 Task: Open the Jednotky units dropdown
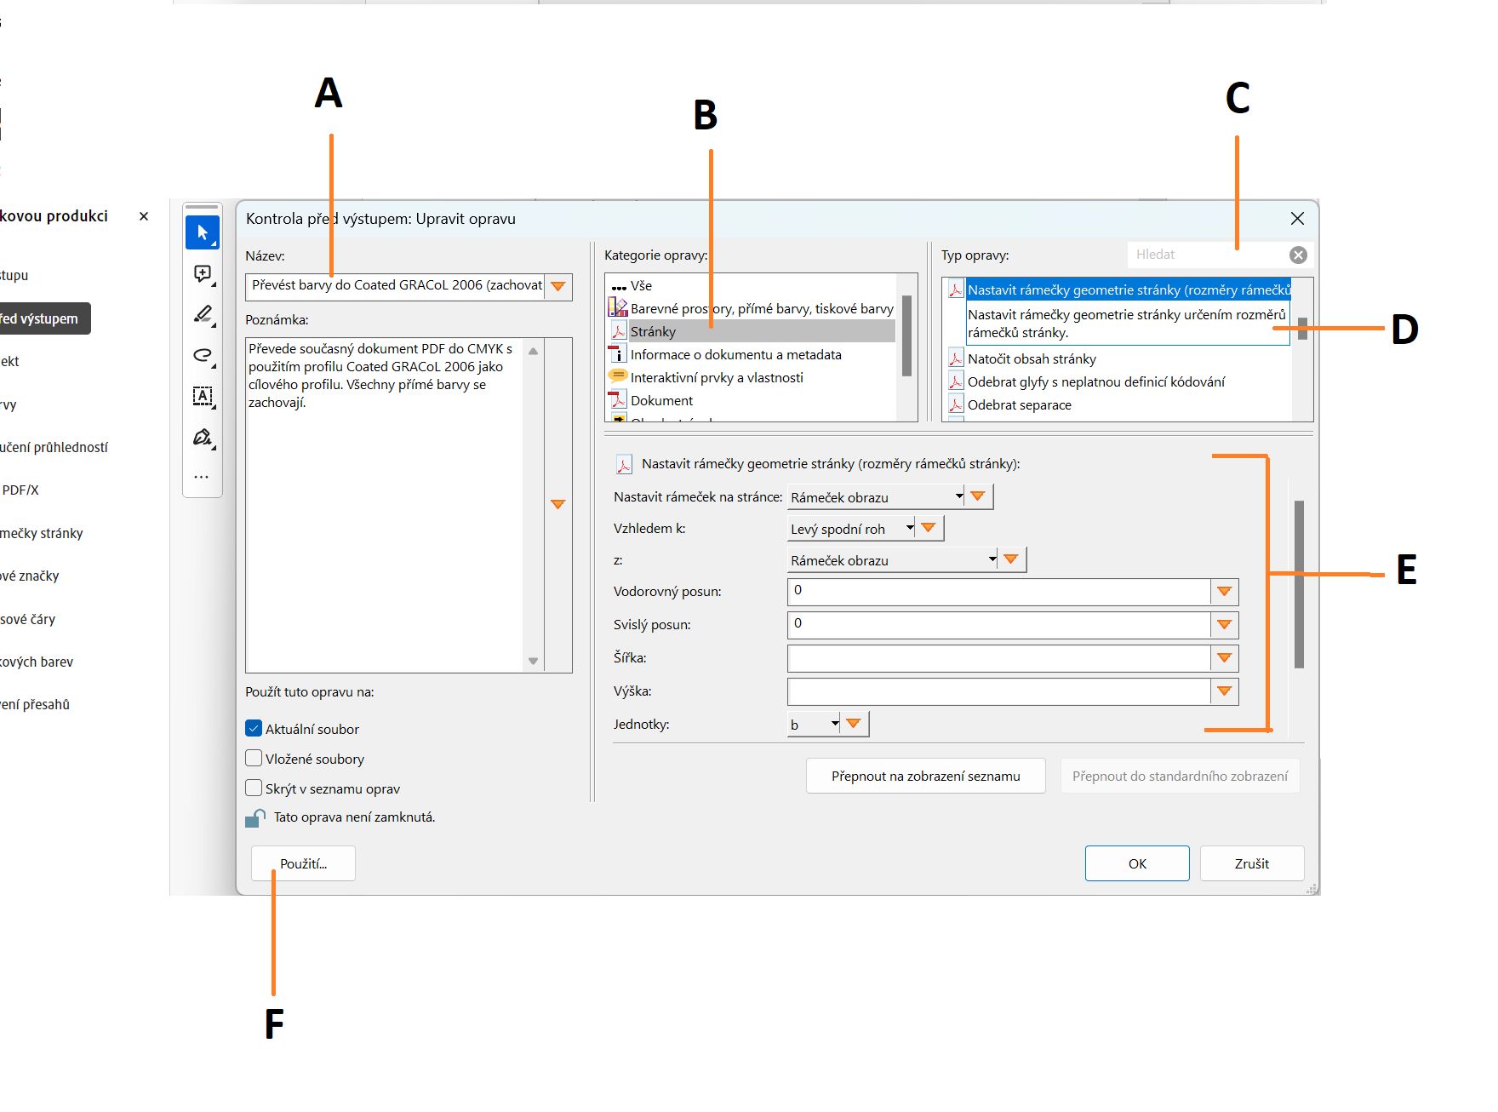tap(814, 725)
